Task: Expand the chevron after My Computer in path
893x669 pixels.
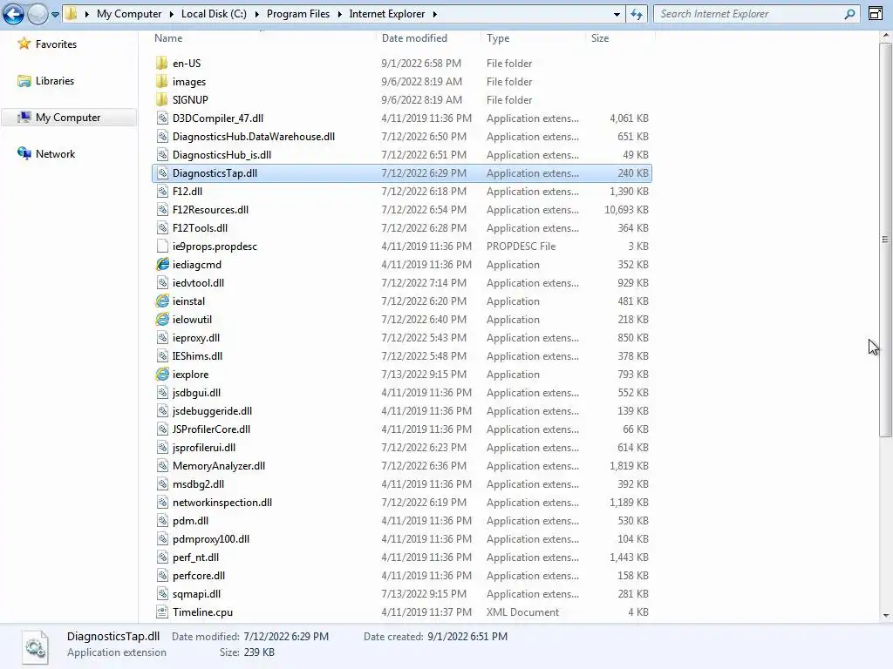Action: (171, 14)
